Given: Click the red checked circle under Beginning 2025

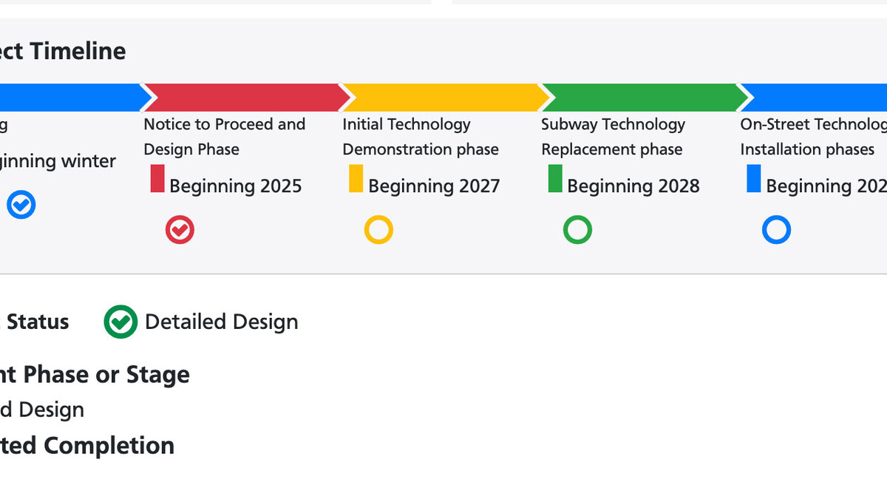Looking at the screenshot, I should click(x=180, y=230).
